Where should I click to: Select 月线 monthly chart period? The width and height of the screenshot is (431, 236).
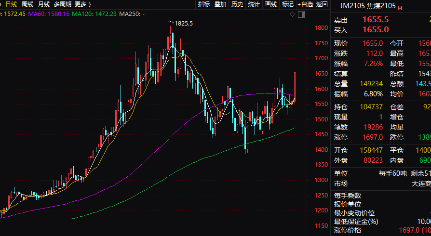(44, 4)
